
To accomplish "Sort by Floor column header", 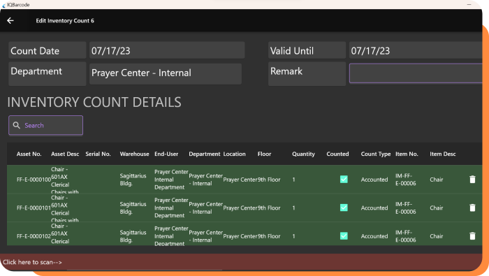I will point(264,154).
